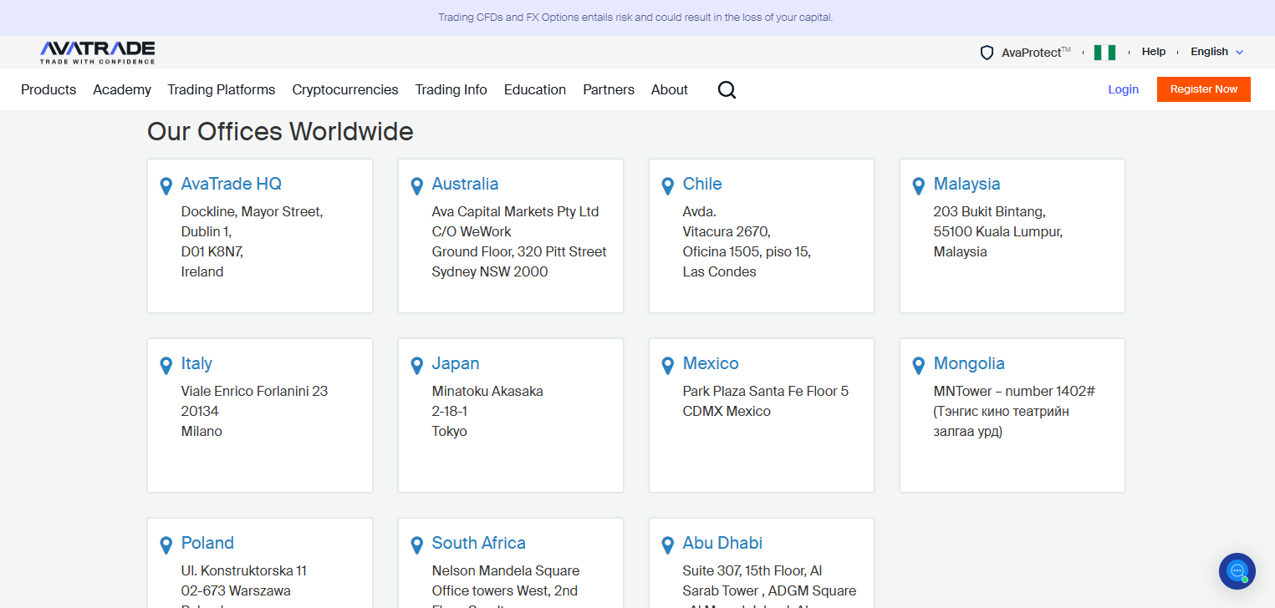The image size is (1275, 608).
Task: Click the Japan location pin
Action: pyautogui.click(x=416, y=366)
